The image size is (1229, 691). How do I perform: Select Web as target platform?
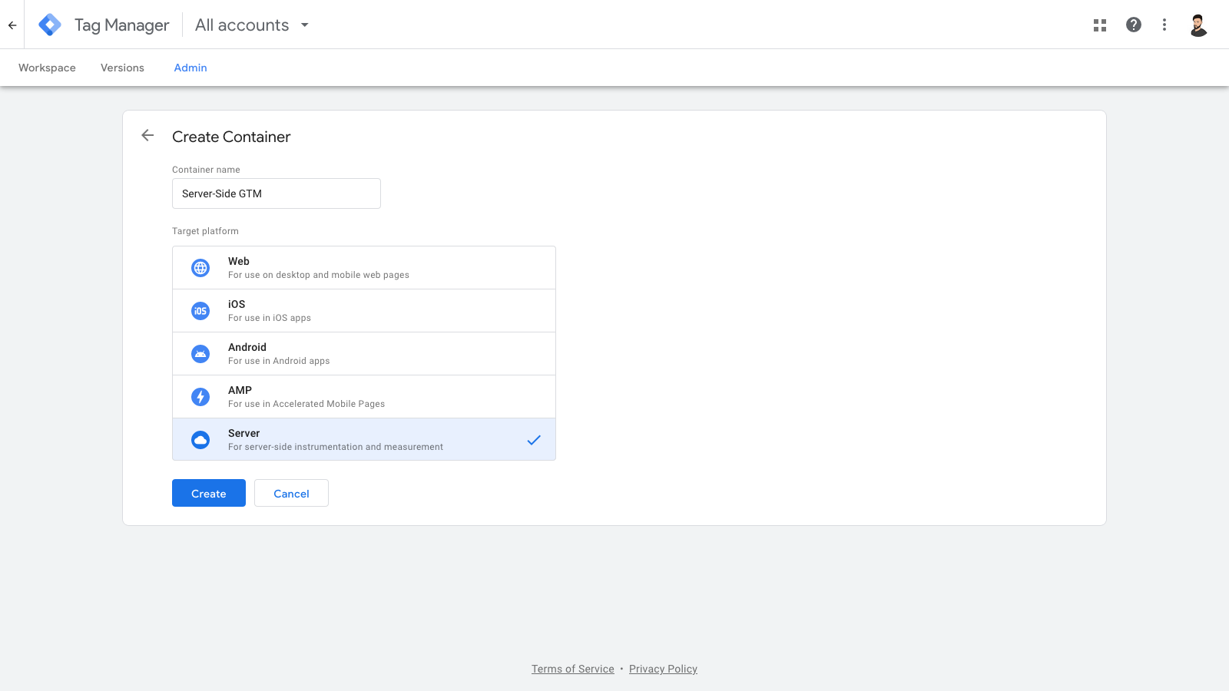point(364,268)
